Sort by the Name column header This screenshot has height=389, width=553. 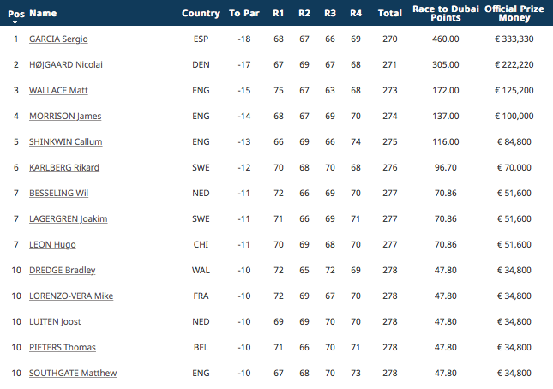pyautogui.click(x=43, y=14)
